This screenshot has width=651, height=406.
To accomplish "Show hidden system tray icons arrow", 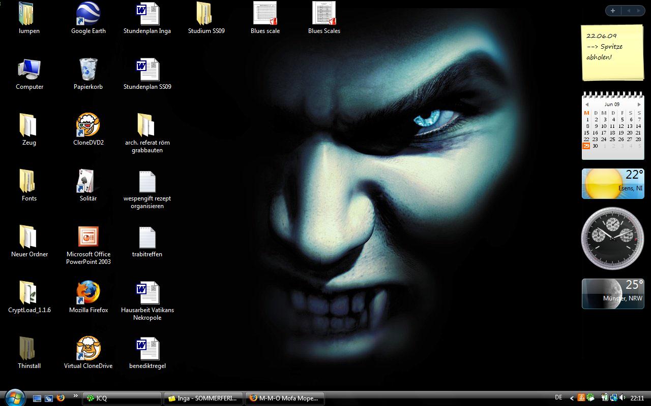I will pyautogui.click(x=572, y=398).
